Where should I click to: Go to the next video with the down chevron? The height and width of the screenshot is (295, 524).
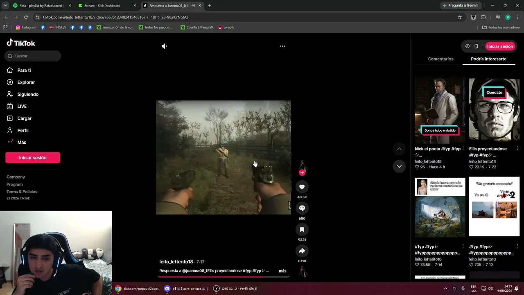[x=399, y=166]
